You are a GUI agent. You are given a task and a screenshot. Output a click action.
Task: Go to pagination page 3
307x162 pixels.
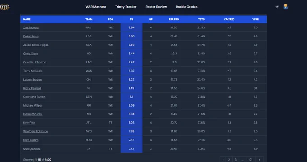tap(236, 160)
